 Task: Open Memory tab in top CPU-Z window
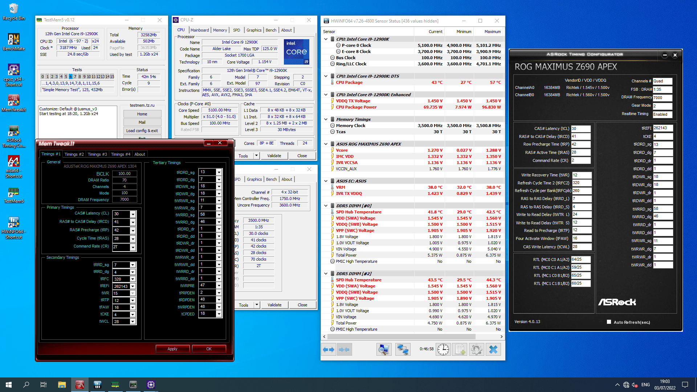click(220, 30)
